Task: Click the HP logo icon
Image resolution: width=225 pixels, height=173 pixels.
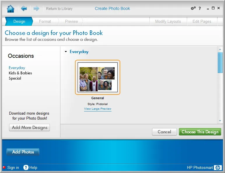Action: 218,167
